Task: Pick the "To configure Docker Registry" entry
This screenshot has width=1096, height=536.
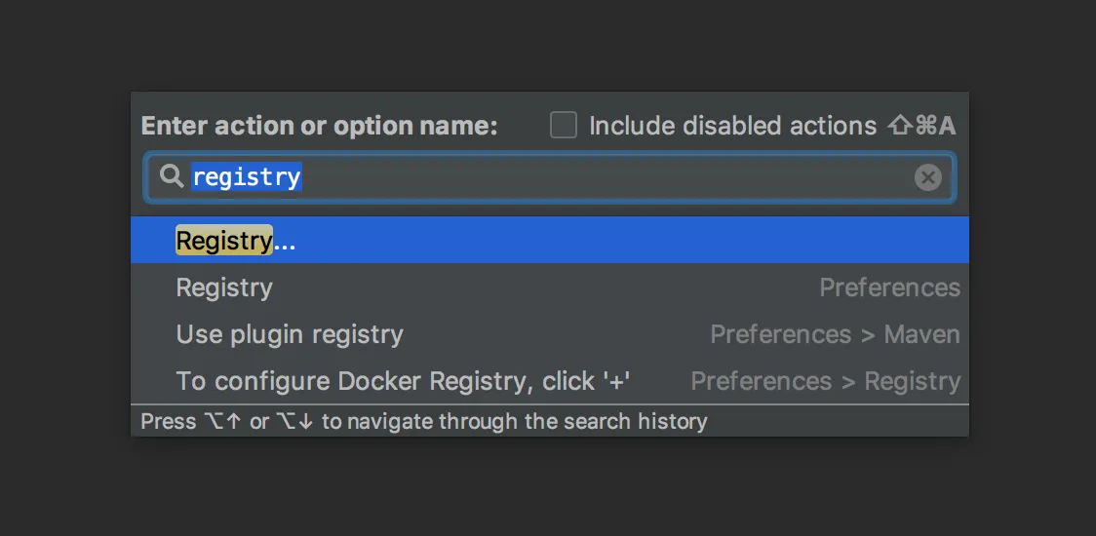Action: click(549, 381)
